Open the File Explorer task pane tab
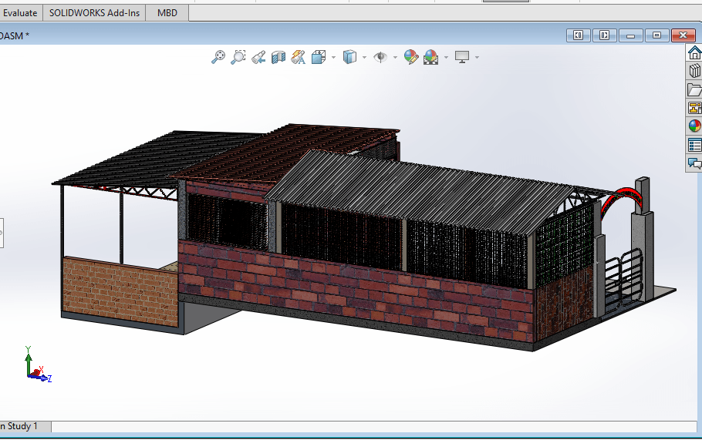This screenshot has width=702, height=440. click(x=694, y=89)
